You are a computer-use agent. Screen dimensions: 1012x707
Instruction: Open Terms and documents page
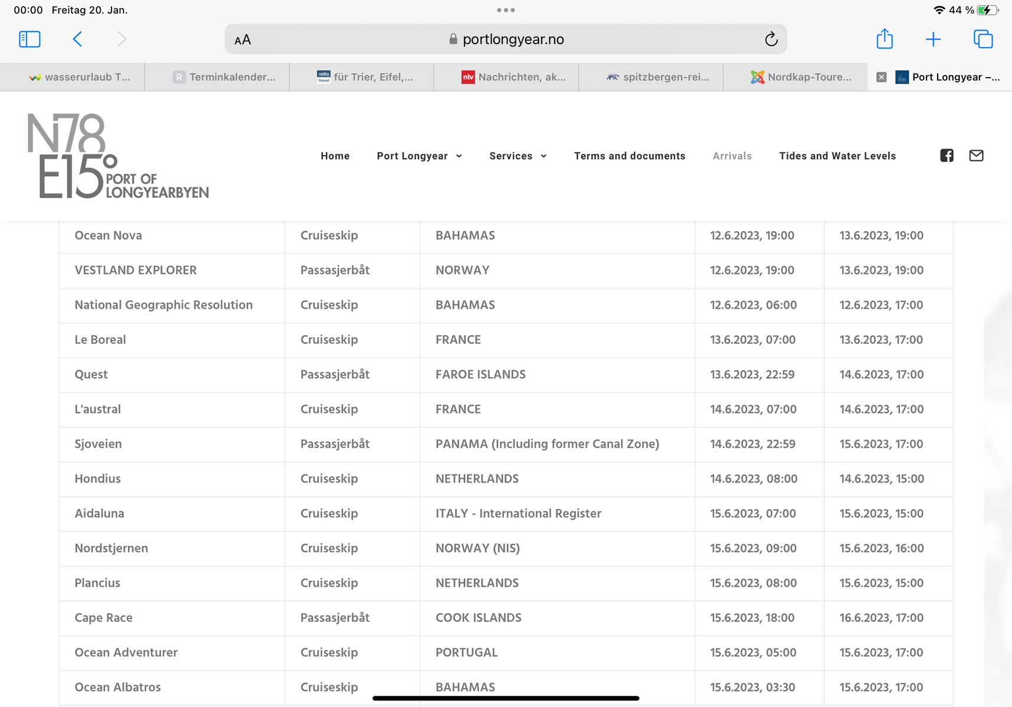coord(629,156)
